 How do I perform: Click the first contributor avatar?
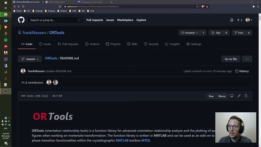click(49, 82)
